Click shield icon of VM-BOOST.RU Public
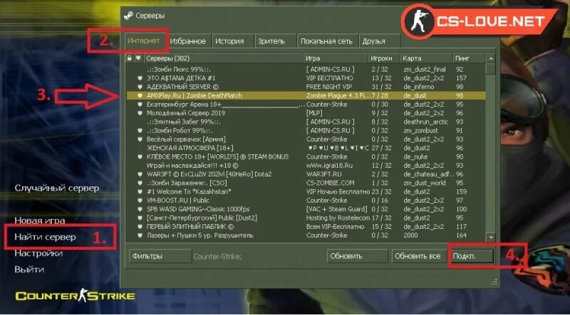570x315 pixels. pyautogui.click(x=139, y=201)
